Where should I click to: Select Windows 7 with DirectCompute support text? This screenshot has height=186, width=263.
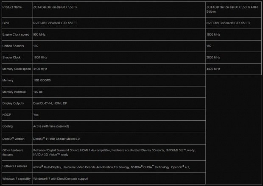[61, 179]
